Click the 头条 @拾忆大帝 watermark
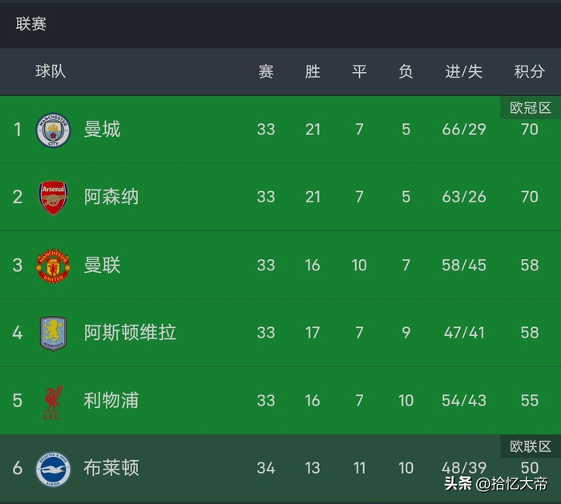This screenshot has height=504, width=561. 494,485
